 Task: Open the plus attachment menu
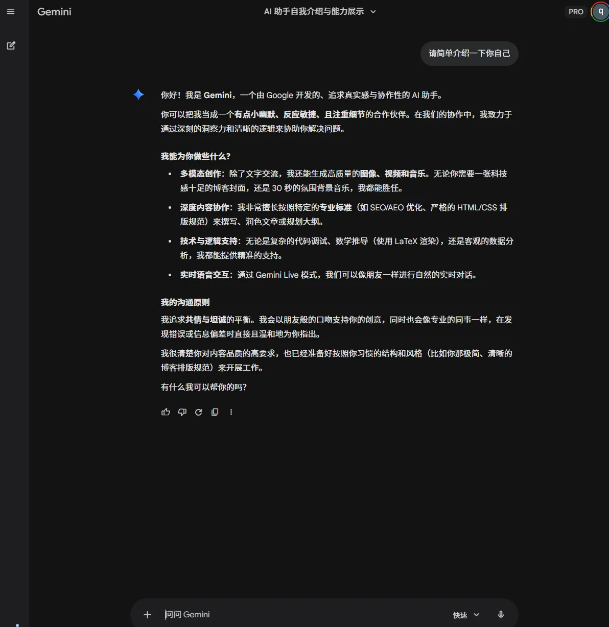click(x=147, y=614)
